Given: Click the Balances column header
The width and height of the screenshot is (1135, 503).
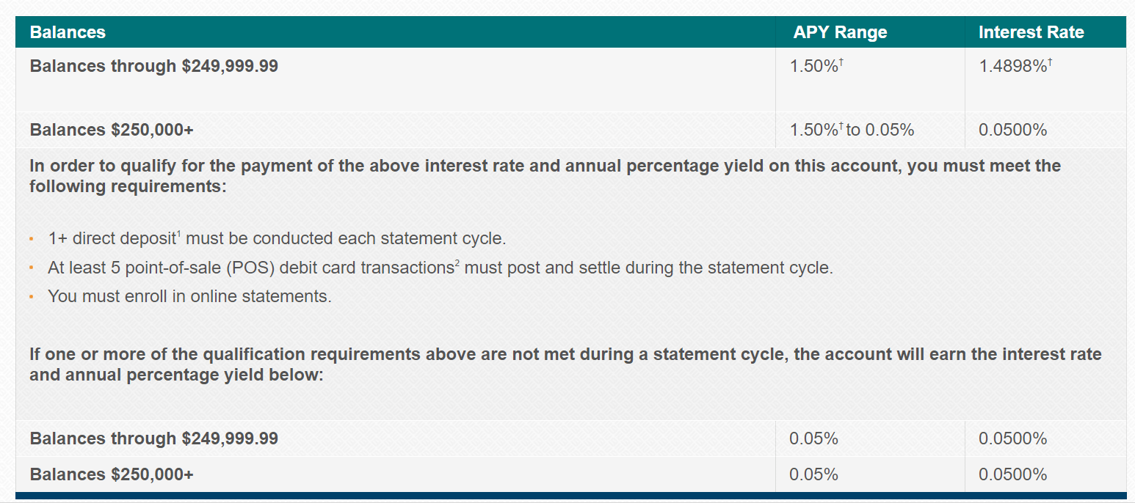Looking at the screenshot, I should (x=68, y=32).
